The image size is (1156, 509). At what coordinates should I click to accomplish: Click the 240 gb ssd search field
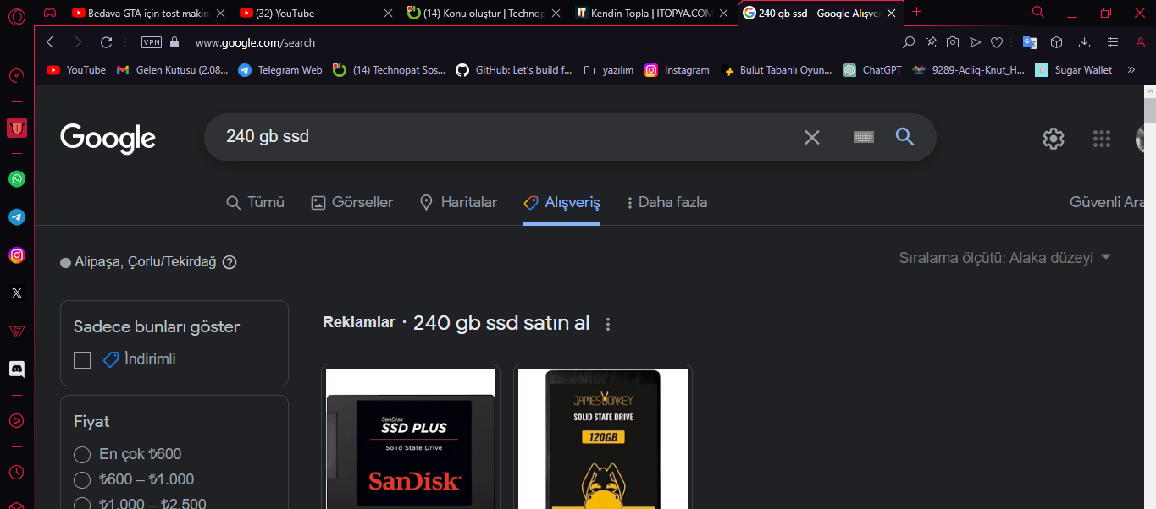point(508,137)
